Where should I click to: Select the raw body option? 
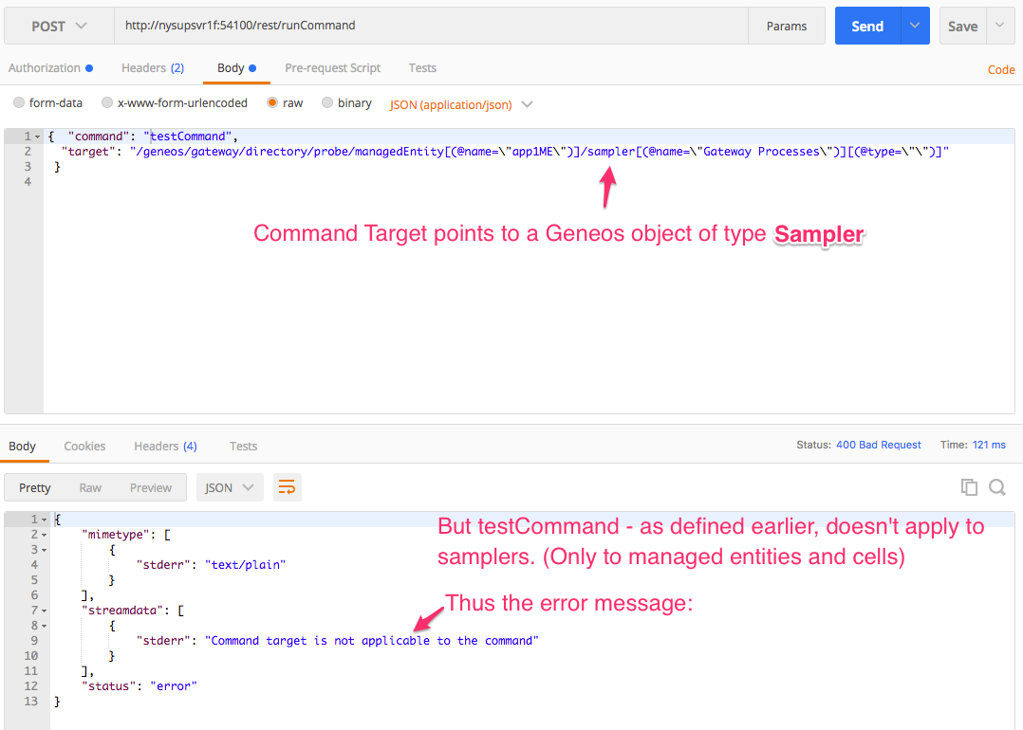click(x=272, y=103)
